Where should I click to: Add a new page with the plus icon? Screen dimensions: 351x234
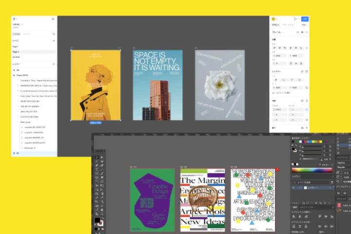pyautogui.click(x=54, y=41)
